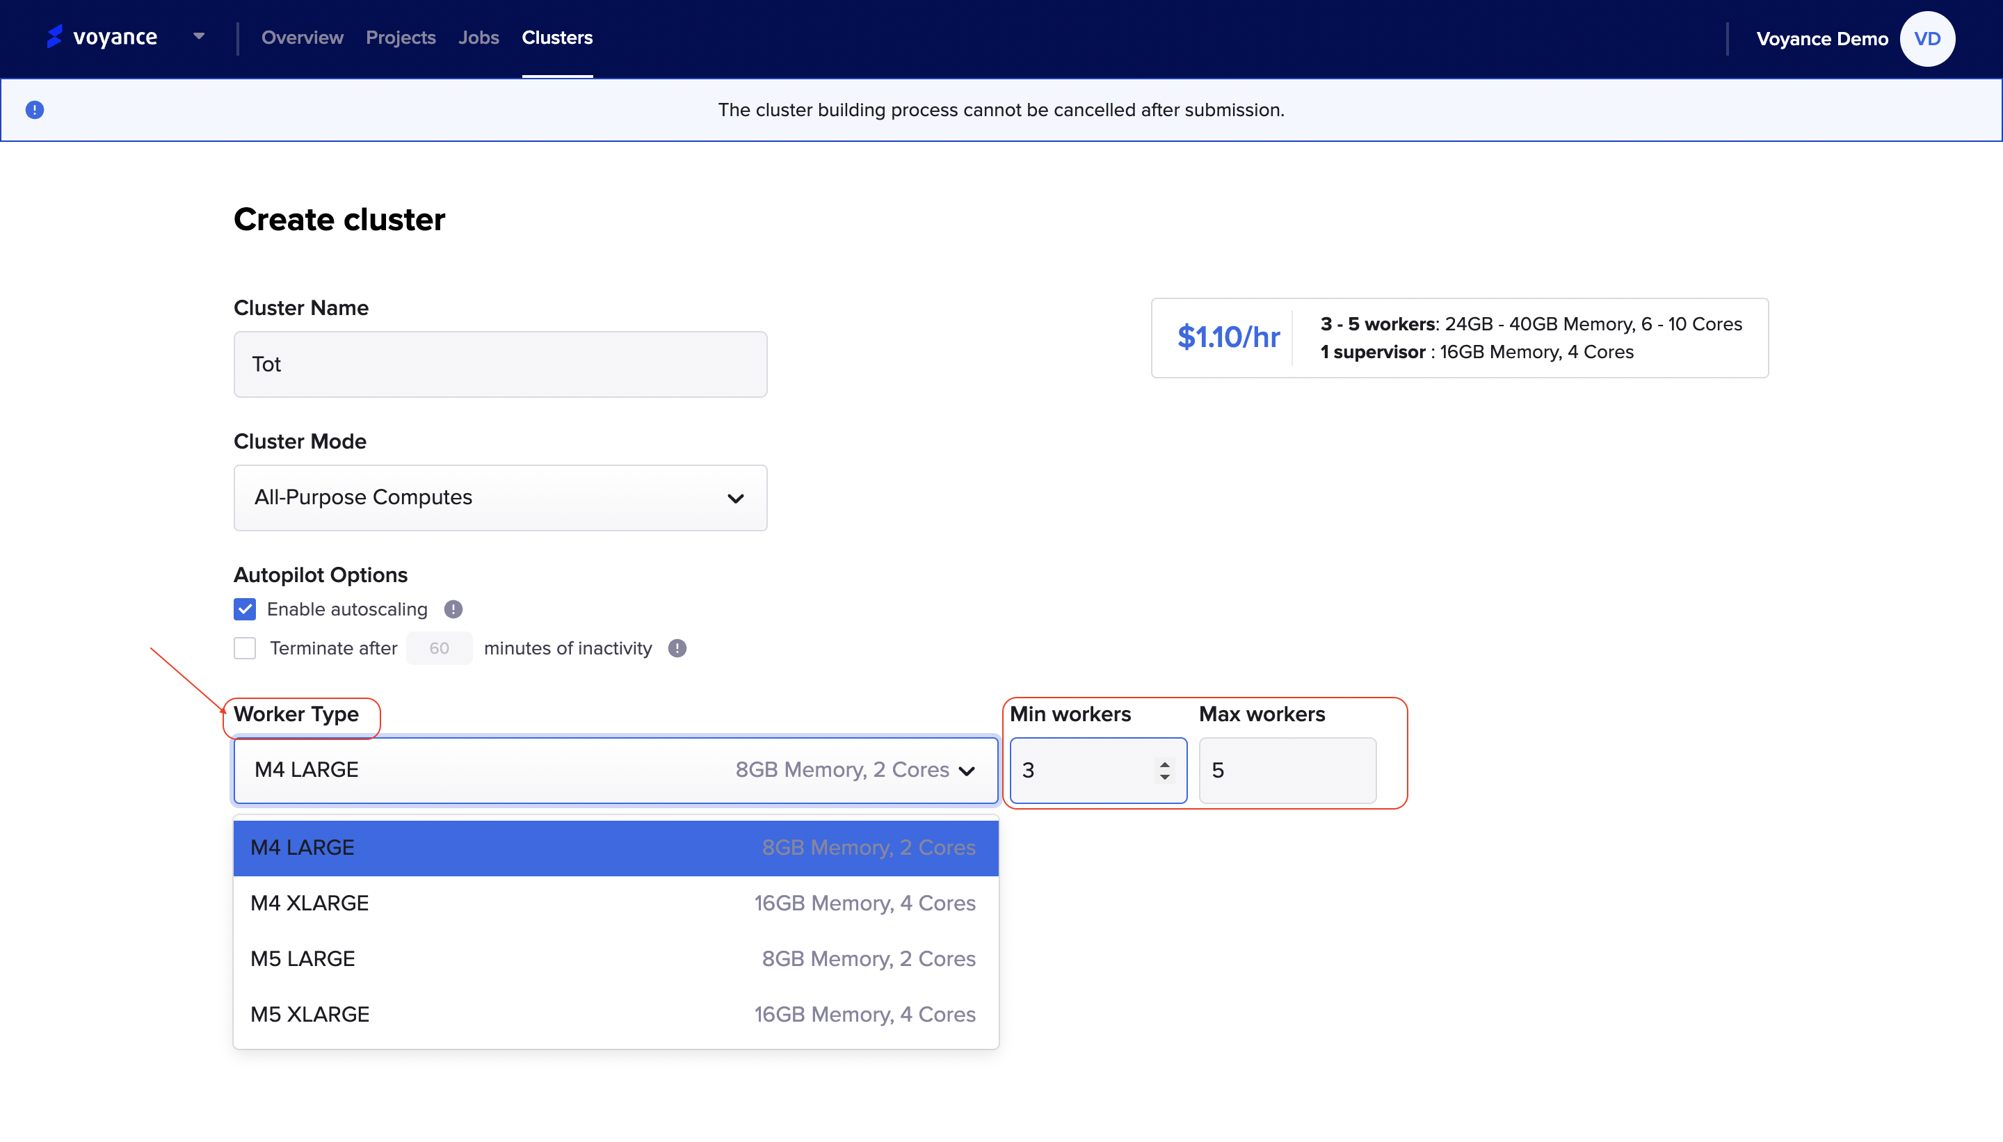The width and height of the screenshot is (2003, 1142).
Task: Click the Worker Type label
Action: click(296, 714)
